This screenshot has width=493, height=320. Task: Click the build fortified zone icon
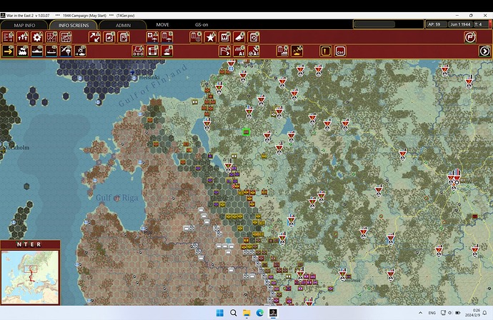[138, 51]
